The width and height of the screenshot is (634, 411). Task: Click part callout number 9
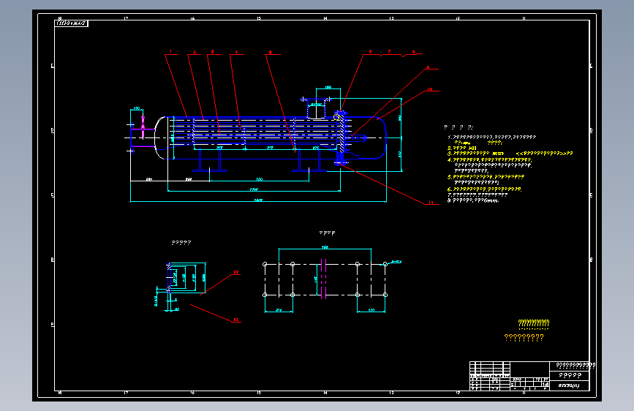(428, 67)
